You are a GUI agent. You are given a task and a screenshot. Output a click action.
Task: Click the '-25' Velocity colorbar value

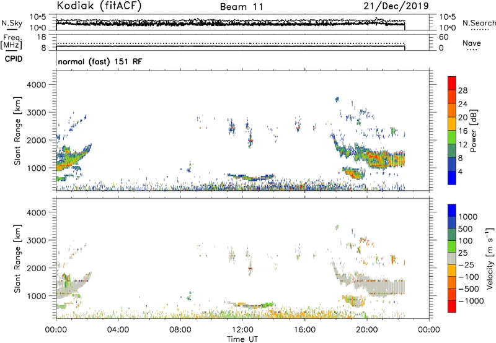466,264
